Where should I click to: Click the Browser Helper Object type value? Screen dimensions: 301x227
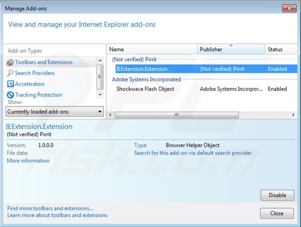193,145
